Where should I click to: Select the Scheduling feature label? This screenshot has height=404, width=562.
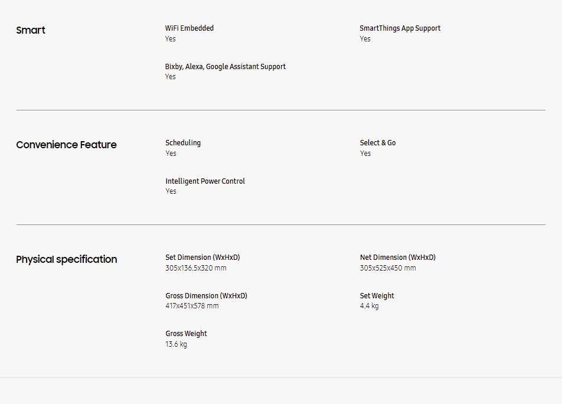pyautogui.click(x=183, y=143)
